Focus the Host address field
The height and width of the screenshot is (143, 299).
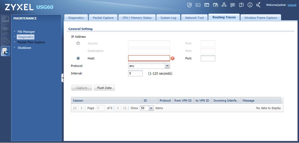149,58
